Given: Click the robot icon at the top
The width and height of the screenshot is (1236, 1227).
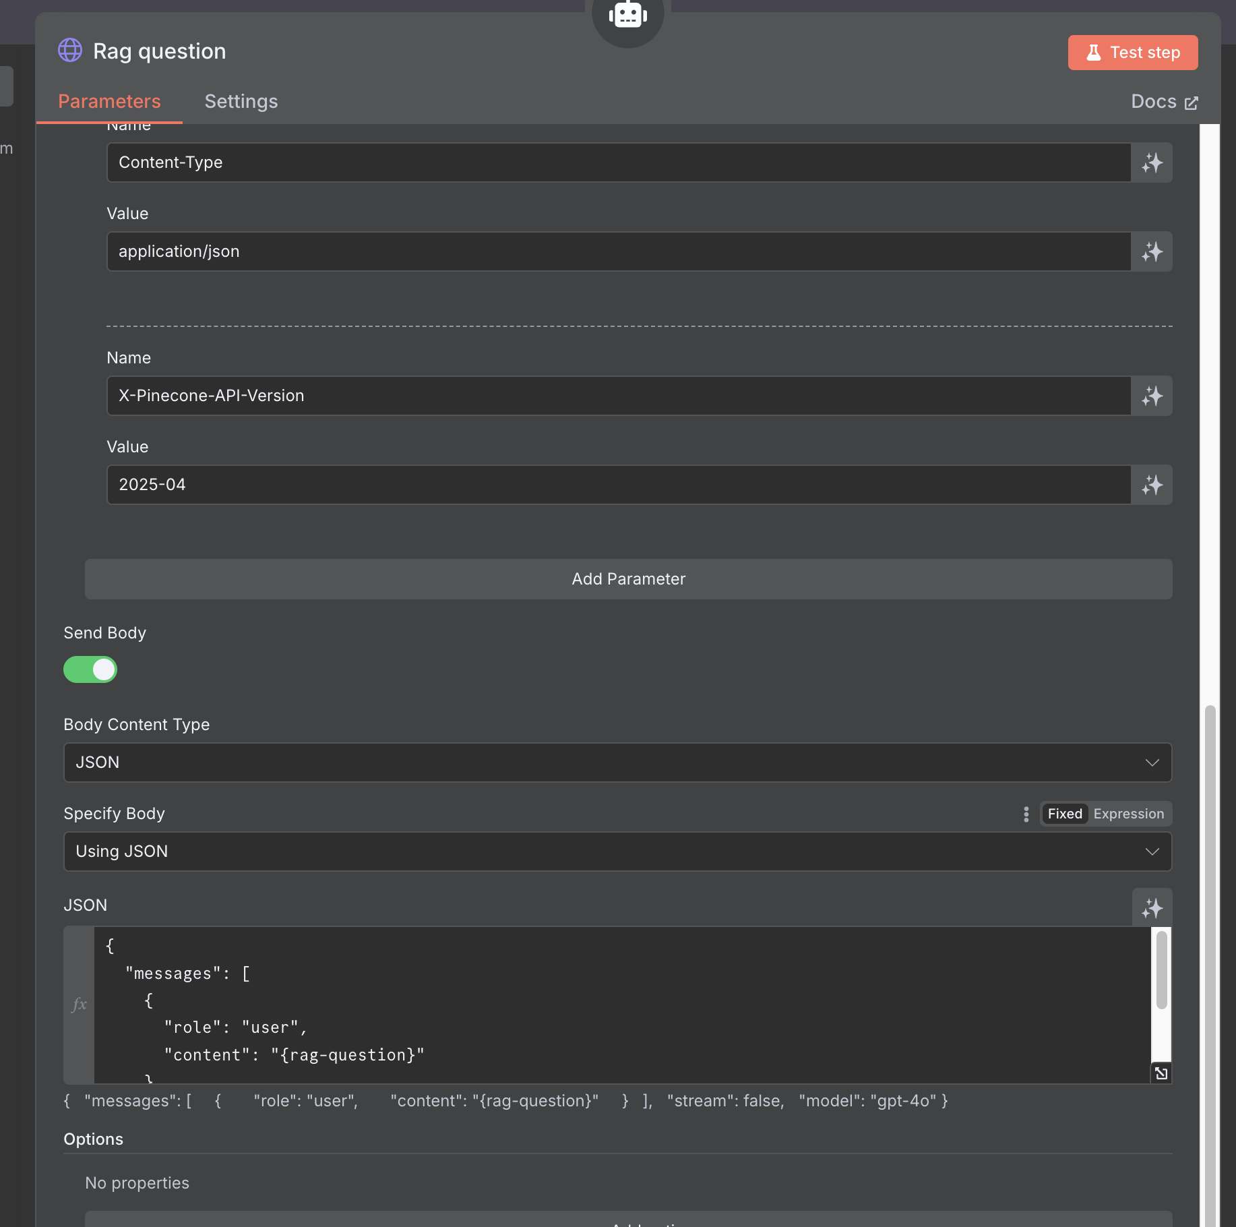Looking at the screenshot, I should click(x=627, y=15).
